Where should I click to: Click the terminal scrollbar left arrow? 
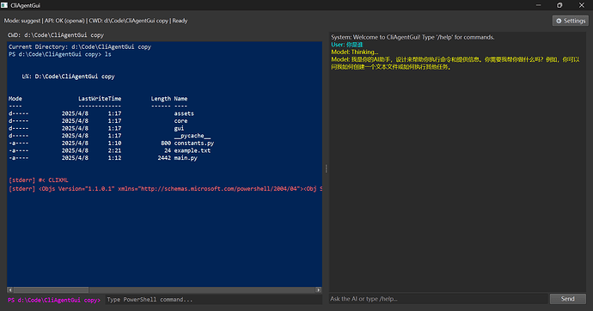pos(9,290)
